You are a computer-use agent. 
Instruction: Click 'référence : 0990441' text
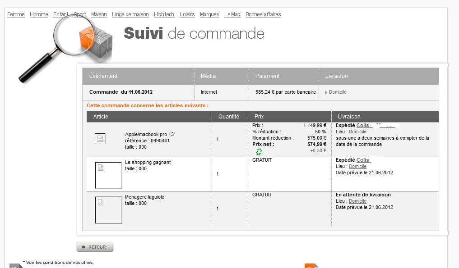click(x=147, y=141)
